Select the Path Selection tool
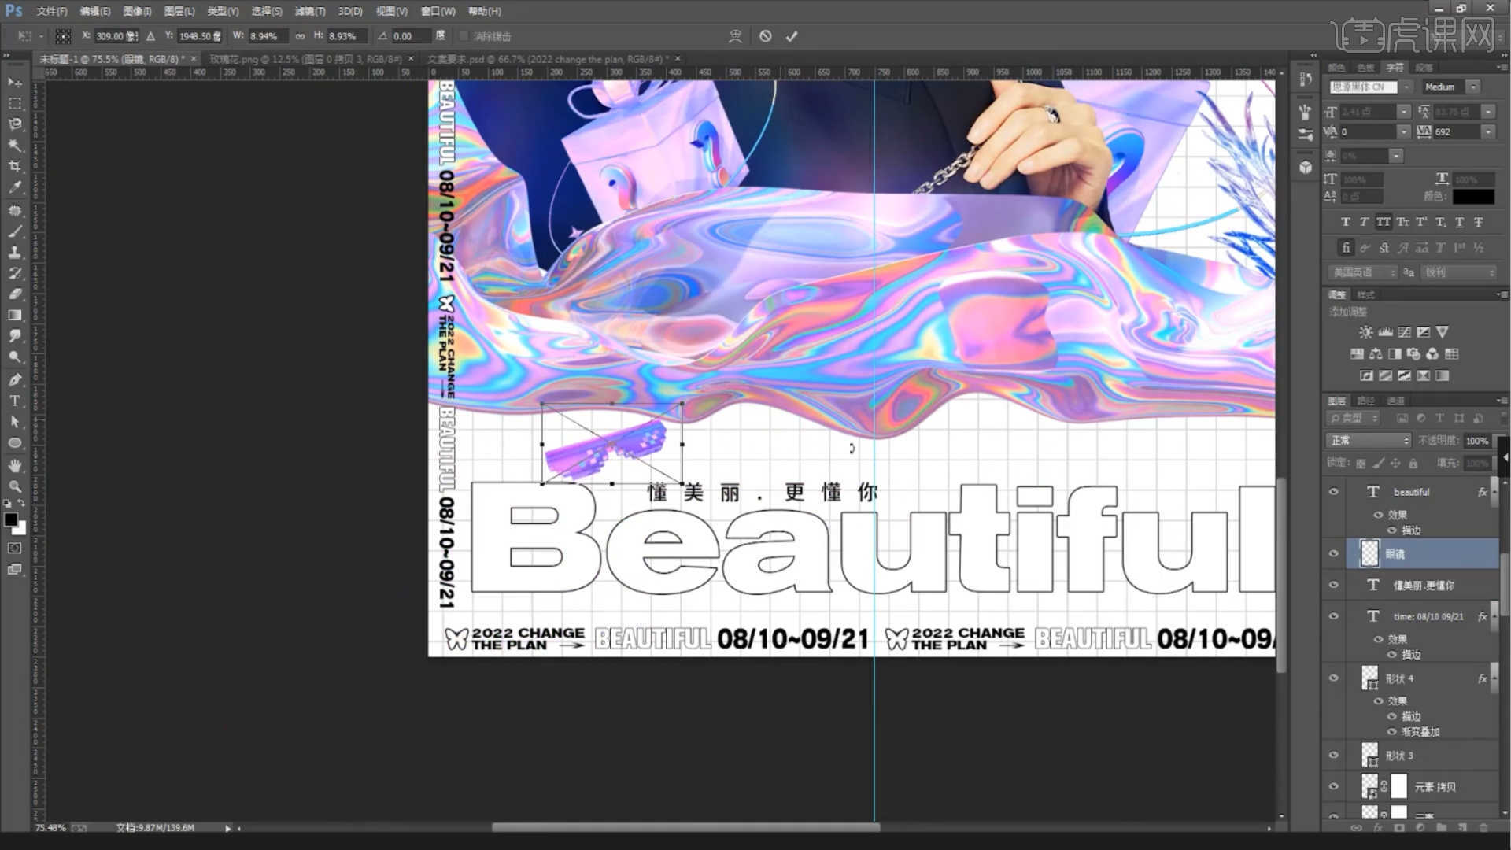 (14, 422)
